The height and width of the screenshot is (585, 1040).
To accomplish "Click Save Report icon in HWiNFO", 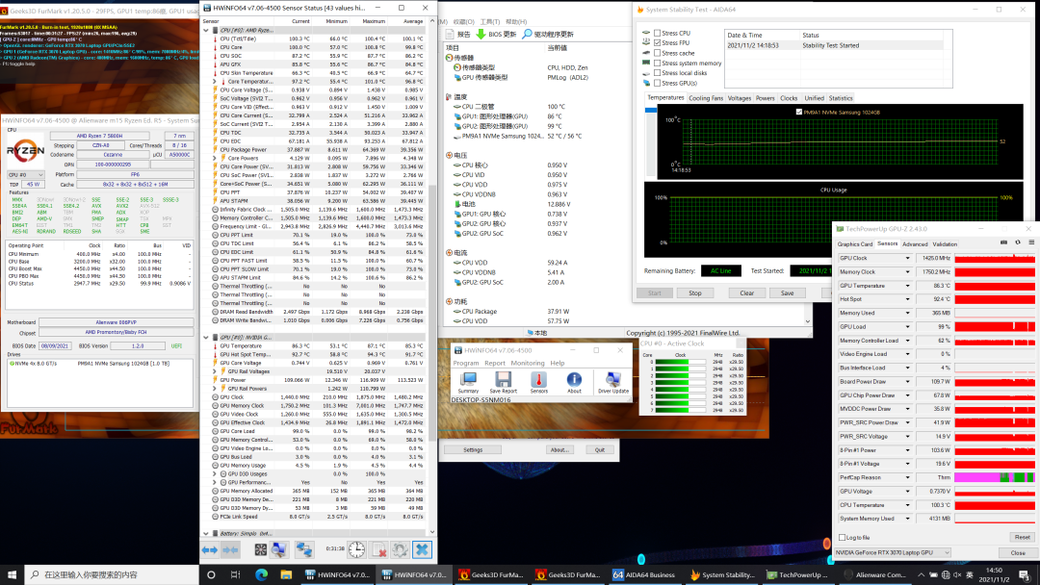I will (x=504, y=382).
